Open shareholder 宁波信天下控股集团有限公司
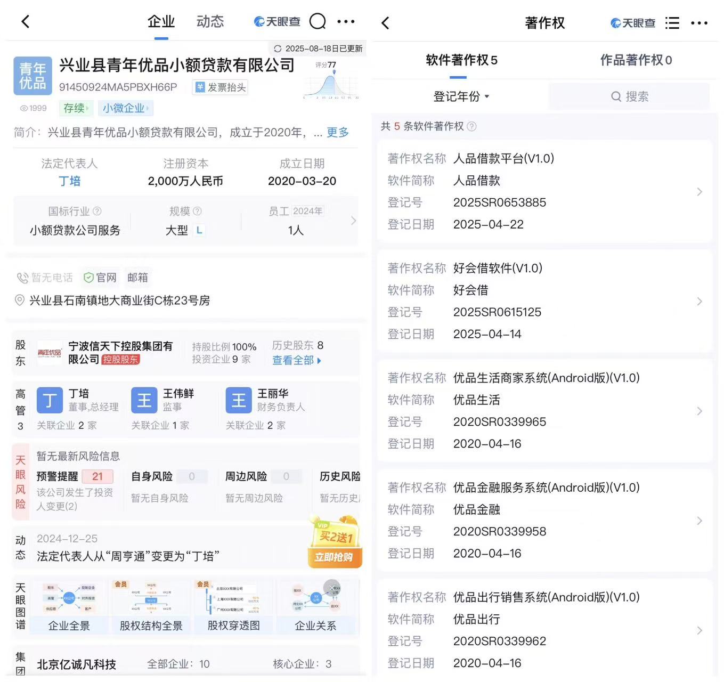The height and width of the screenshot is (682, 724). pyautogui.click(x=120, y=353)
